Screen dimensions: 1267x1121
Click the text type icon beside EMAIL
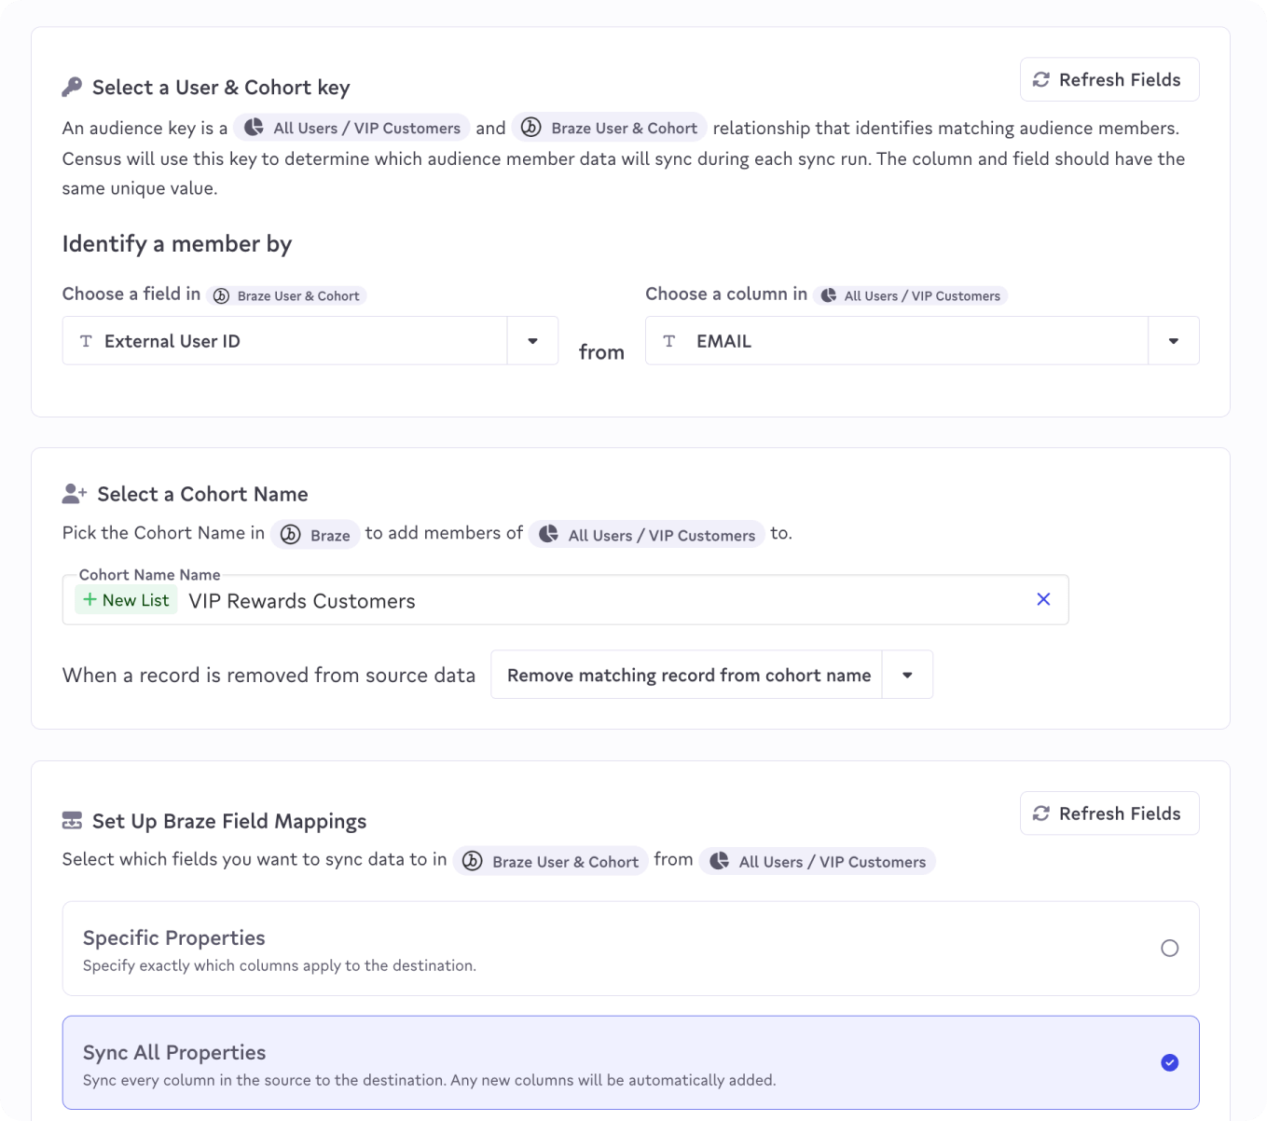click(668, 341)
